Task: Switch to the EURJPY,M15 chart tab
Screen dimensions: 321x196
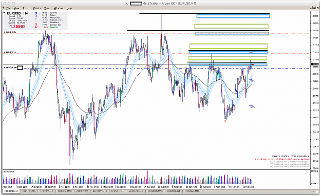Action: [65, 191]
